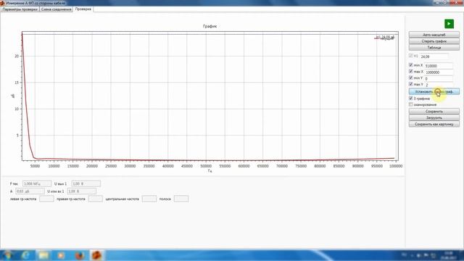The image size is (464, 261).
Task: Click the taskbar clock
Action: 449,255
